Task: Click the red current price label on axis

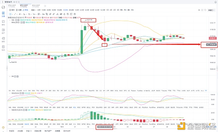Action: [213, 38]
